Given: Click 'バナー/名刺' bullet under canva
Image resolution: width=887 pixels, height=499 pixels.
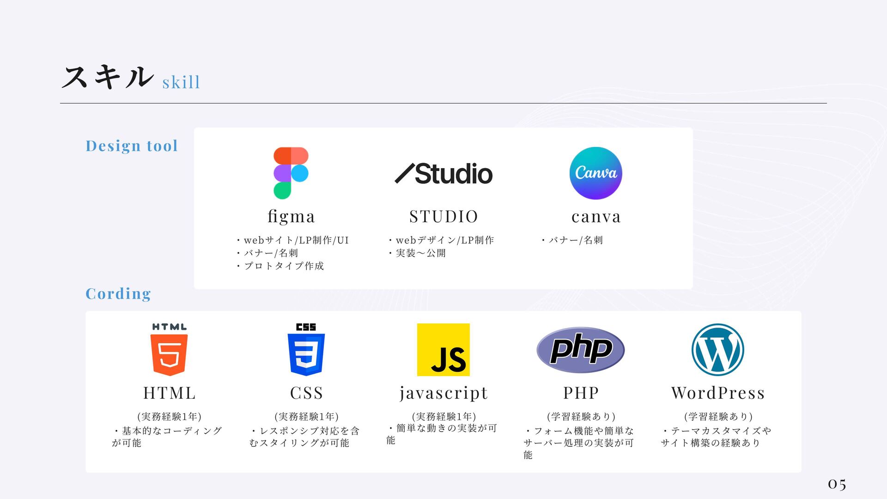Looking at the screenshot, I should point(571,240).
